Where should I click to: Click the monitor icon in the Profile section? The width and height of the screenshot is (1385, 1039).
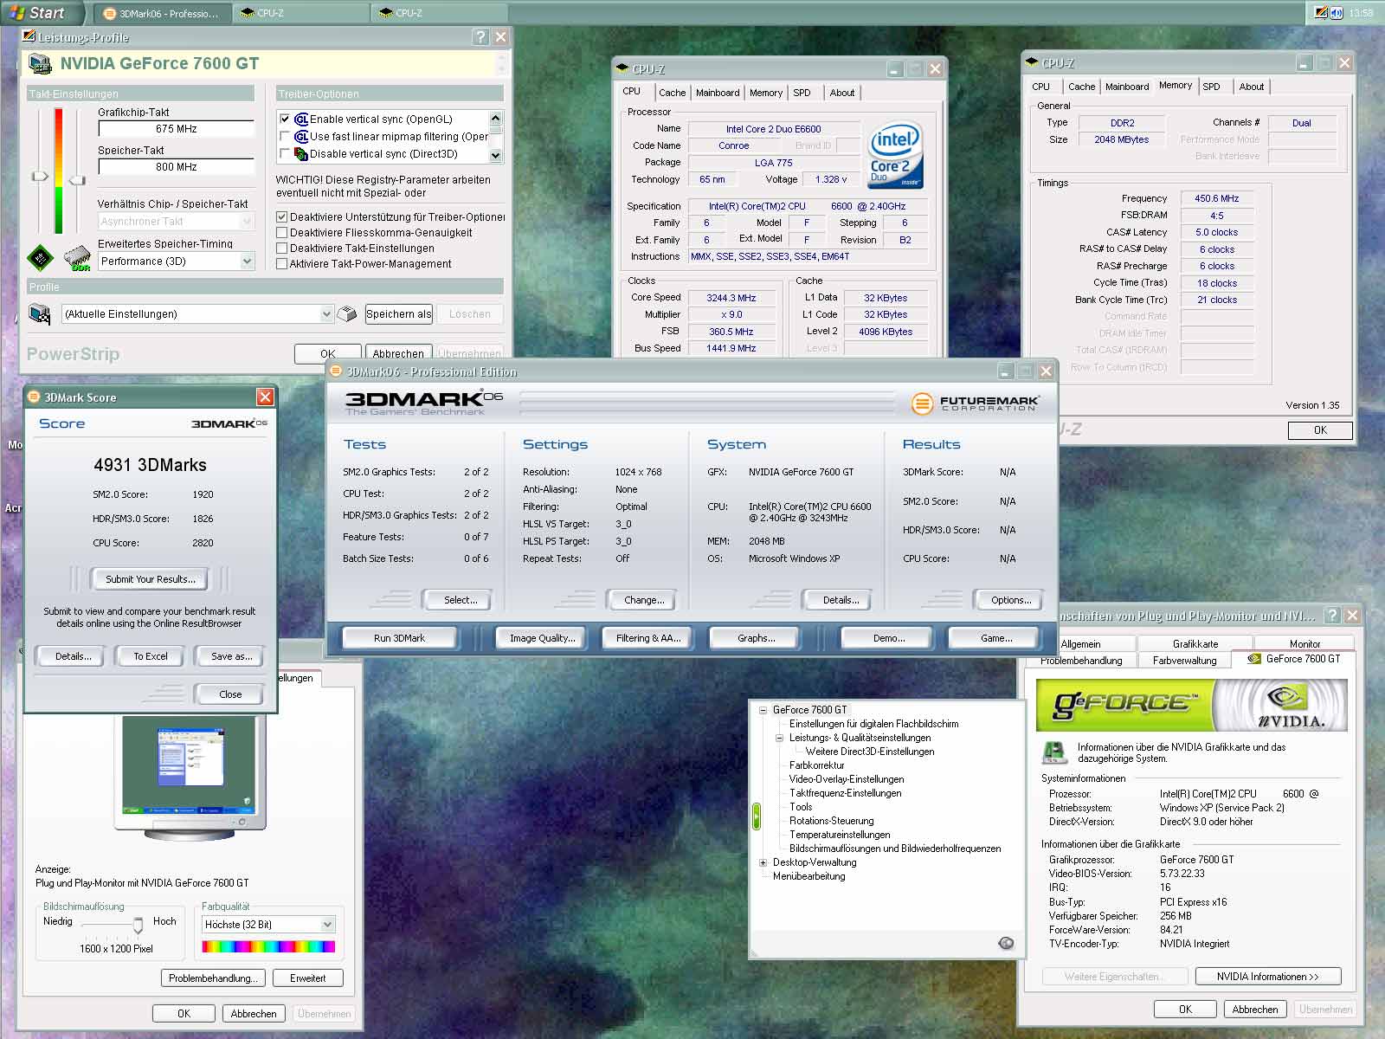pos(40,313)
